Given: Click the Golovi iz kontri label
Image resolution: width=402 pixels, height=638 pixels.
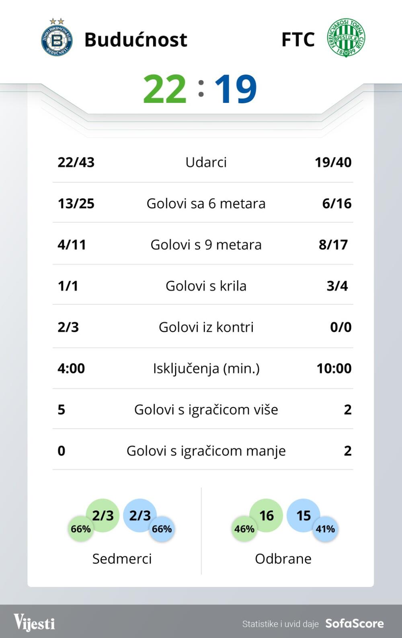Looking at the screenshot, I should 206,327.
